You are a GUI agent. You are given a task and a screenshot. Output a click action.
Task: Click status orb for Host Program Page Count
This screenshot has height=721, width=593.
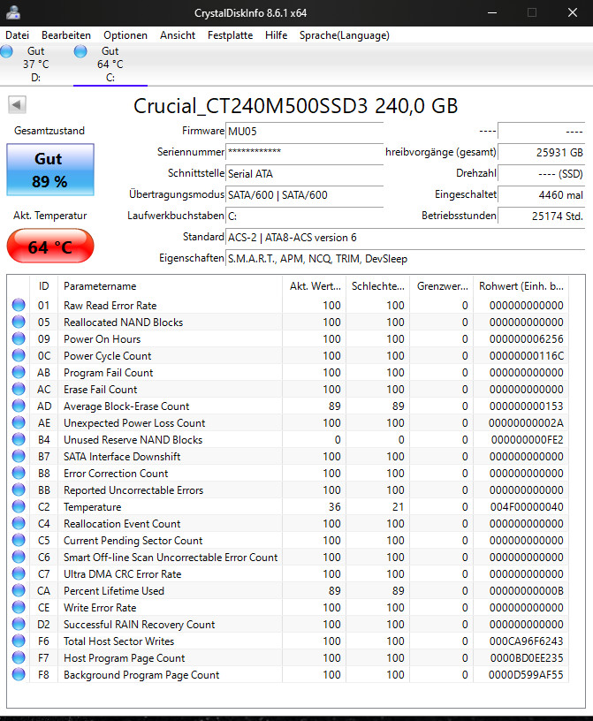click(x=19, y=657)
